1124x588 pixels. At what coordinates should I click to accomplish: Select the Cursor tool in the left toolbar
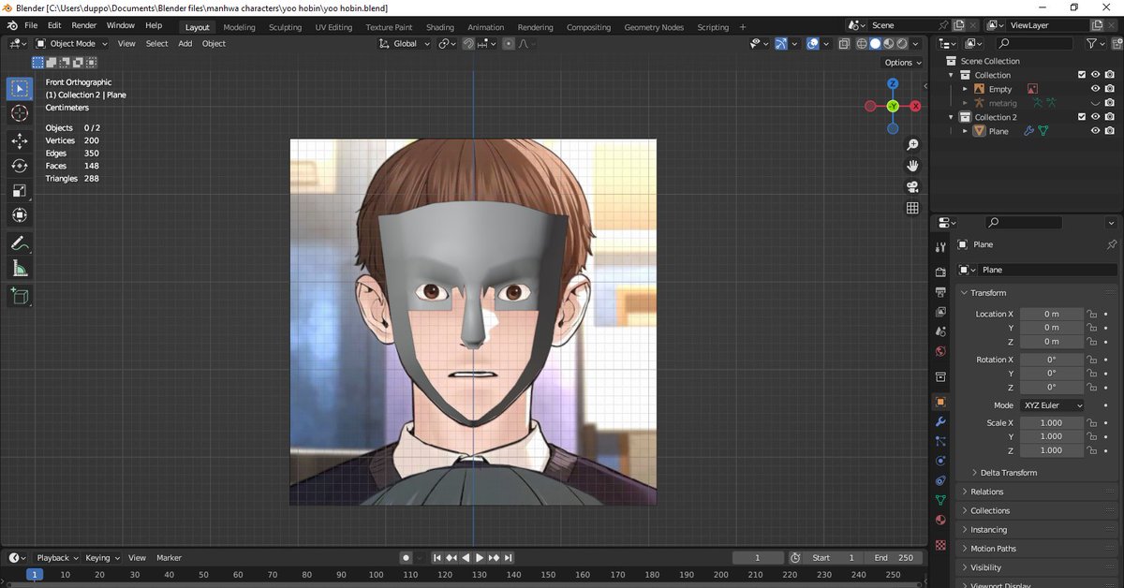[x=19, y=113]
